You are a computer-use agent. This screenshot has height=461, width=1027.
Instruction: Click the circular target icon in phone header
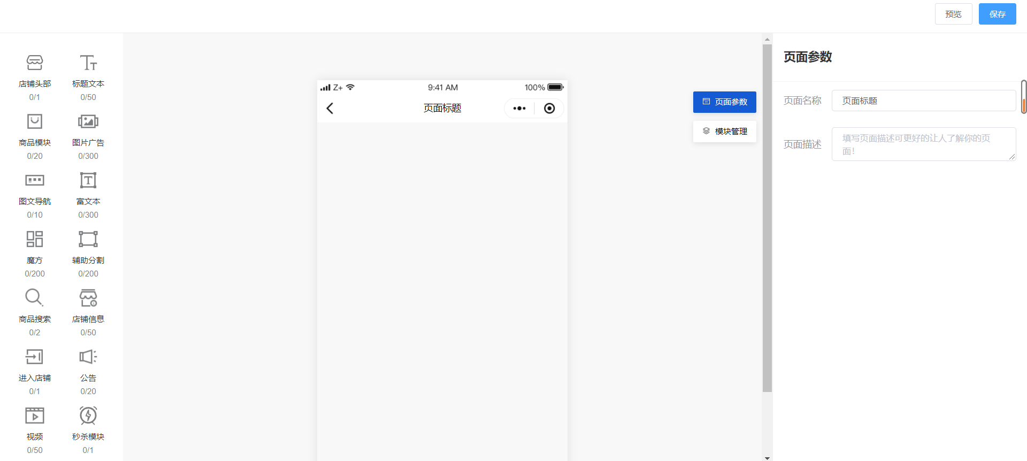tap(549, 108)
